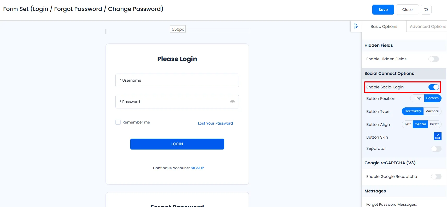Choose Vertical button type

[x=432, y=111]
